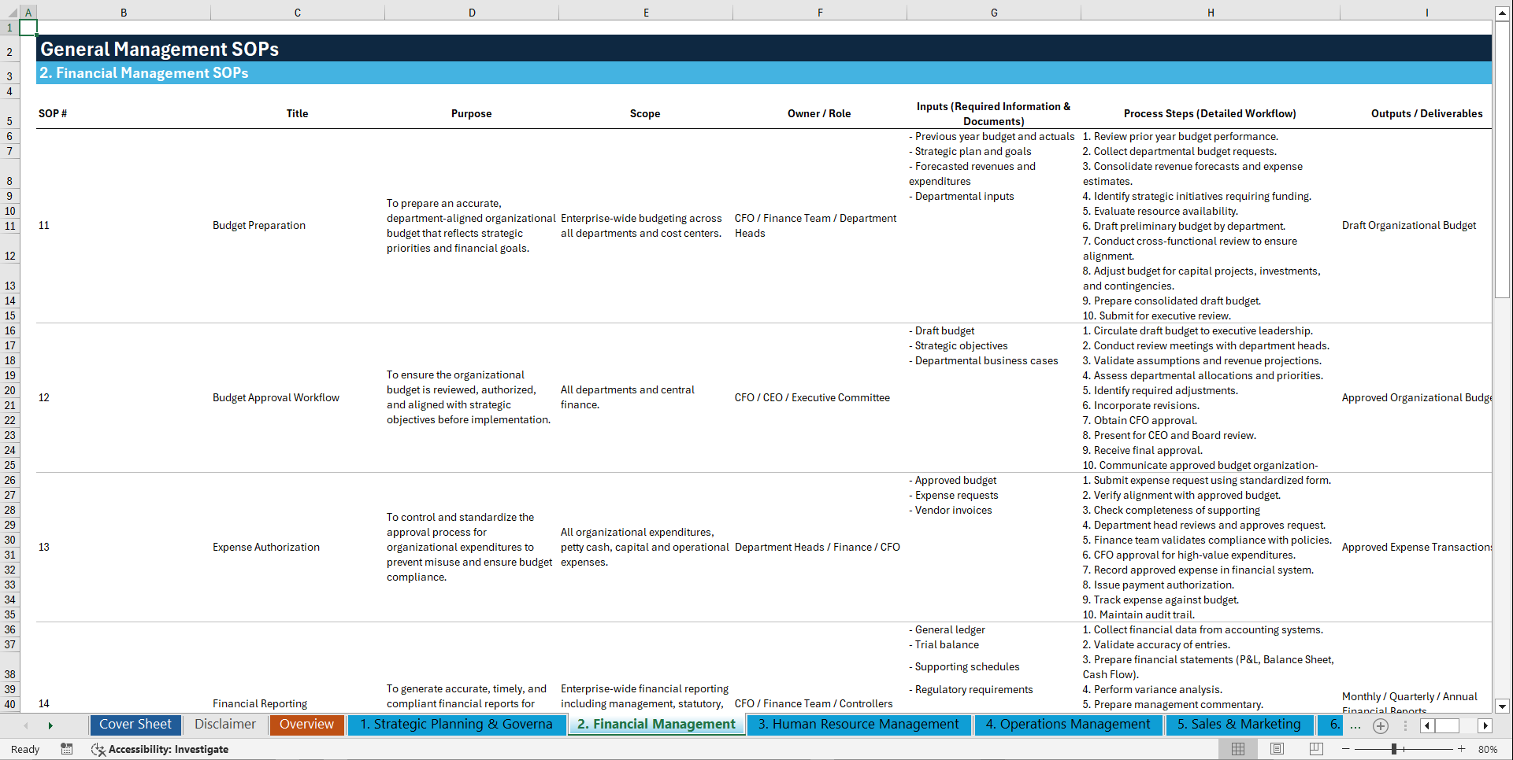This screenshot has width=1513, height=760.
Task: Click the vertical scrollbar's down arrow
Action: [x=1503, y=706]
